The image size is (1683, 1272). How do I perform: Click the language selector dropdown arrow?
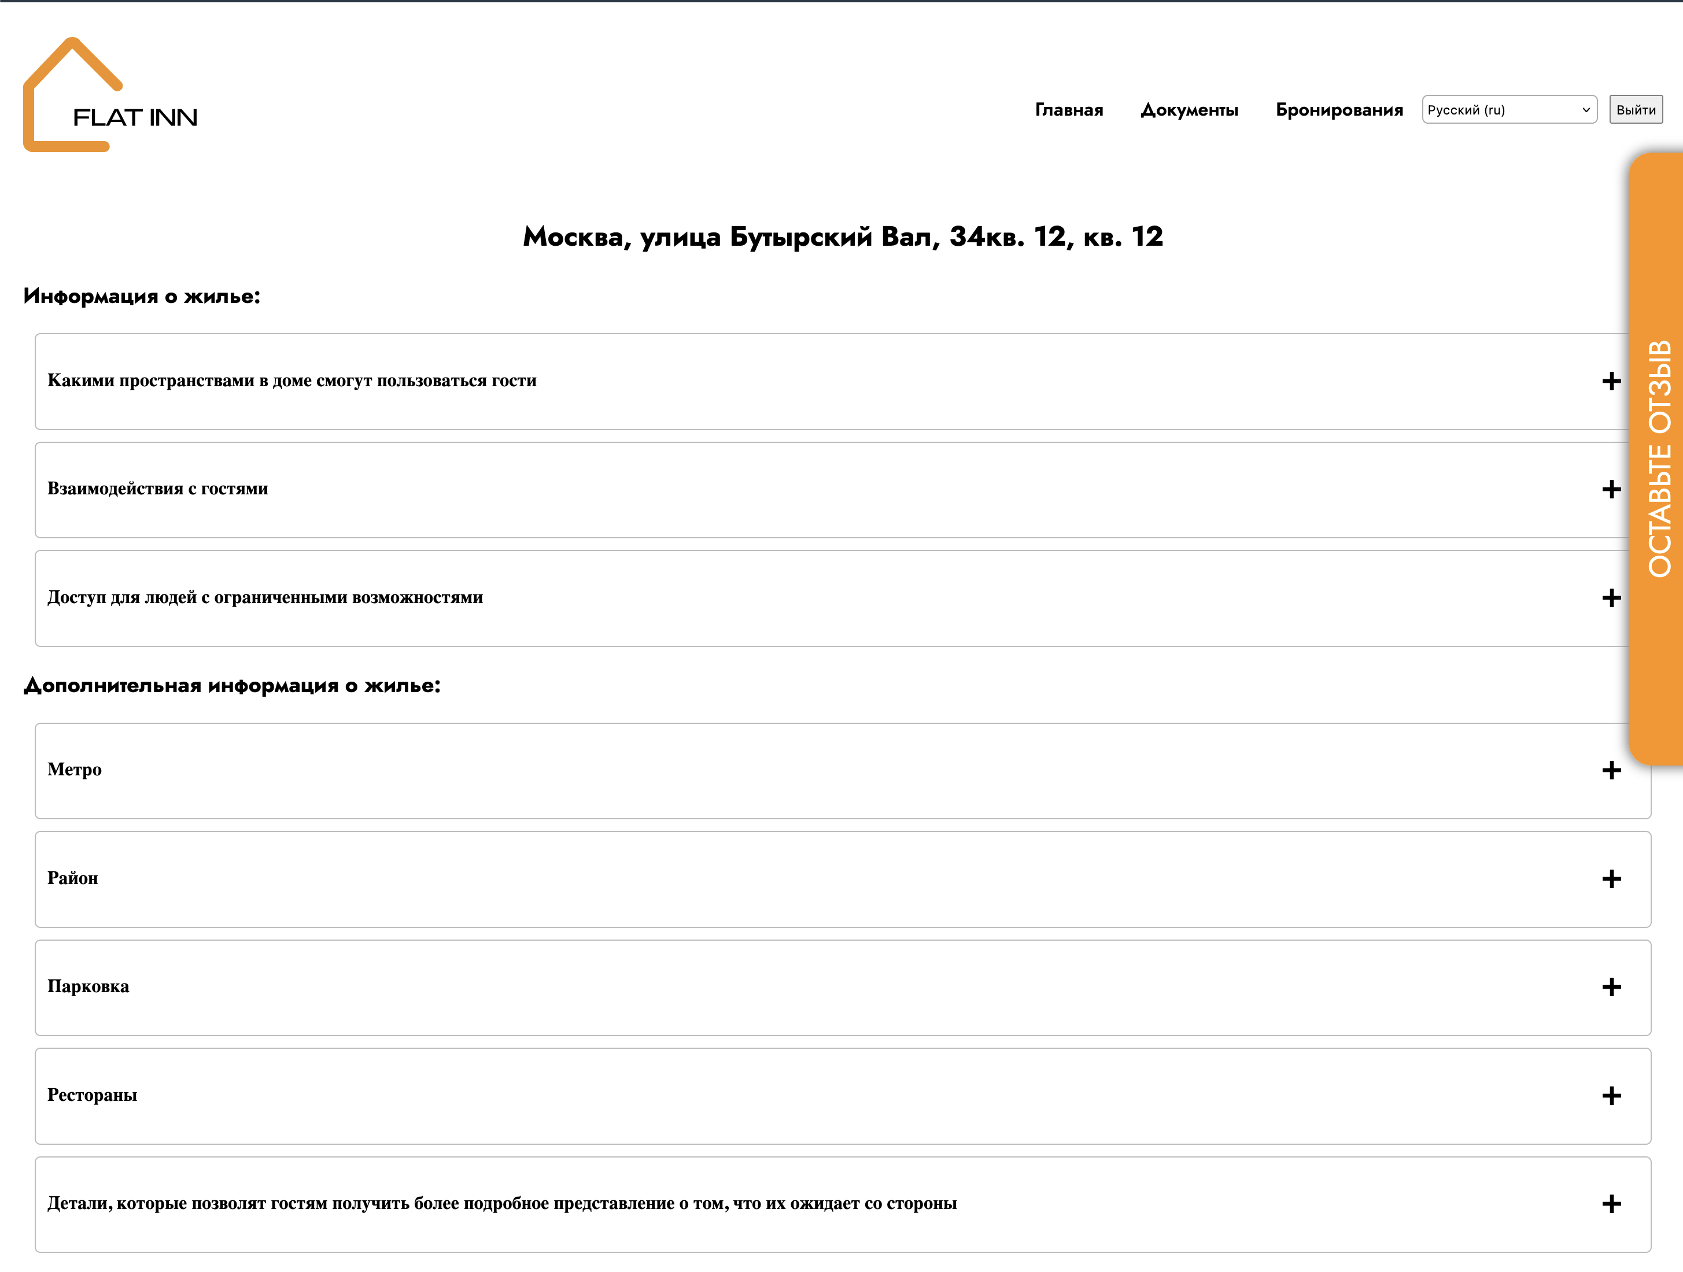pyautogui.click(x=1584, y=109)
